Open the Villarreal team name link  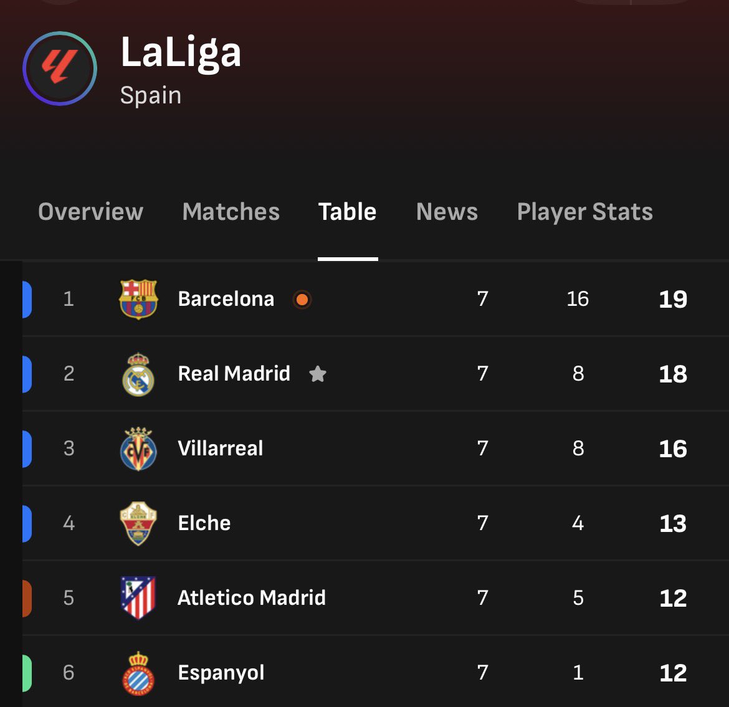pyautogui.click(x=221, y=448)
